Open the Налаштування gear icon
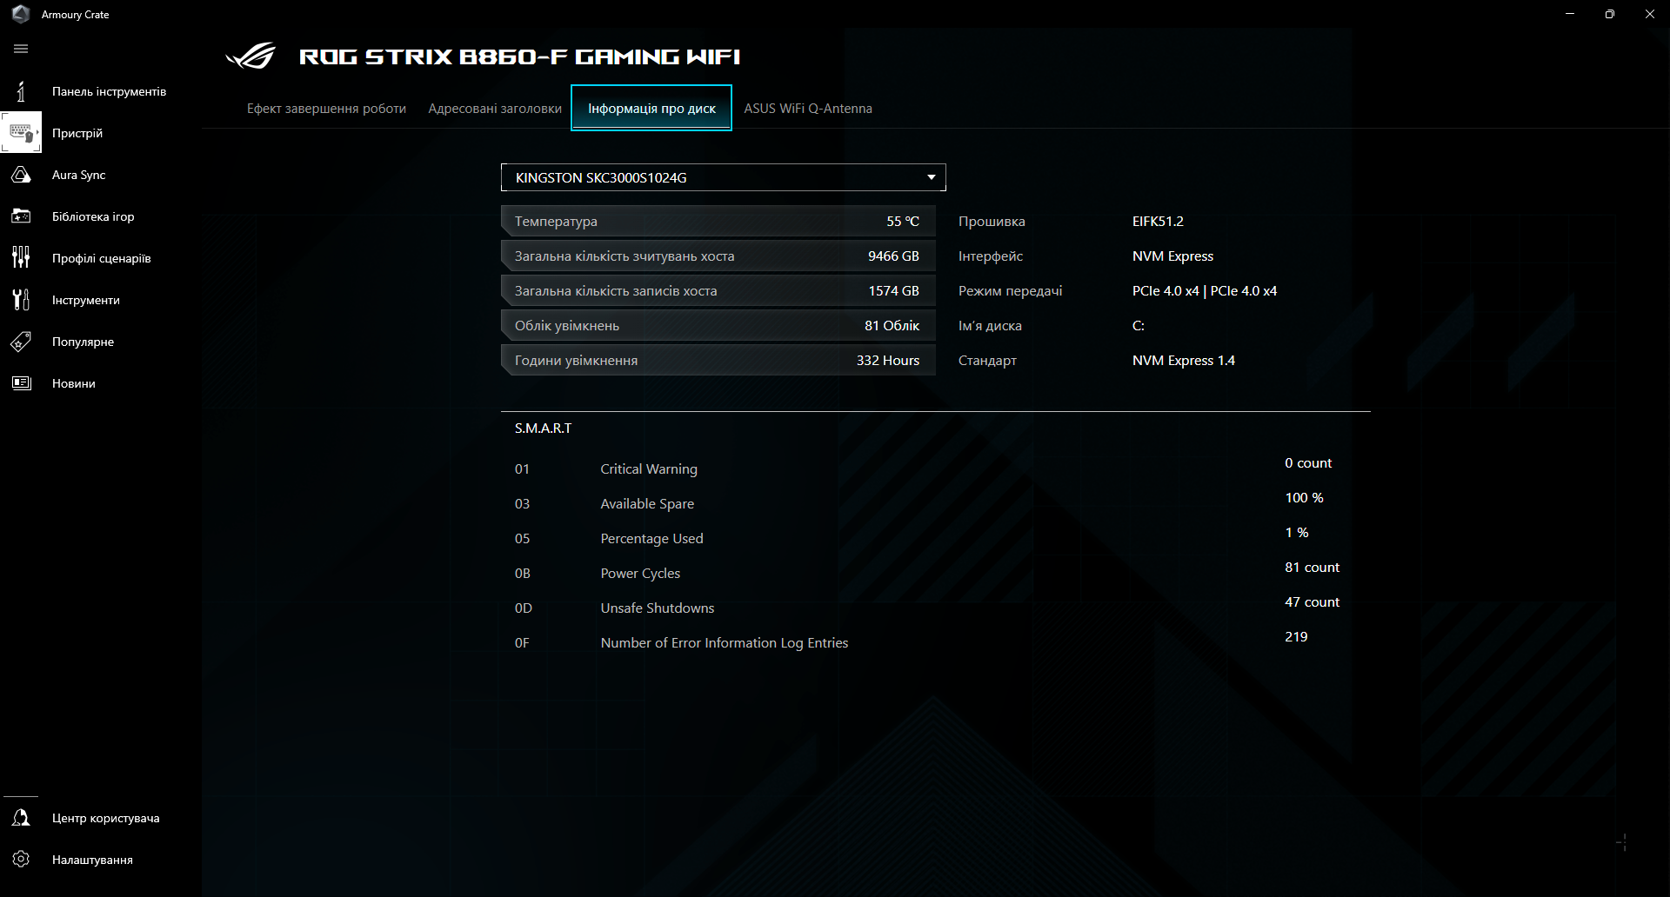Image resolution: width=1670 pixels, height=897 pixels. coord(22,860)
